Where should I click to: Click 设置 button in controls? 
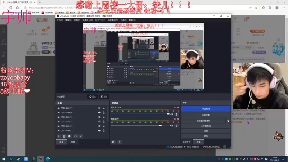pyautogui.click(x=206, y=131)
